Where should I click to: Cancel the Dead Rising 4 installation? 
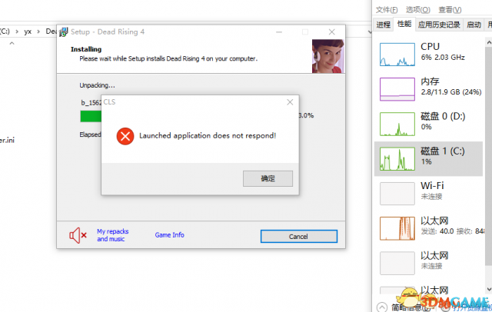coord(299,237)
